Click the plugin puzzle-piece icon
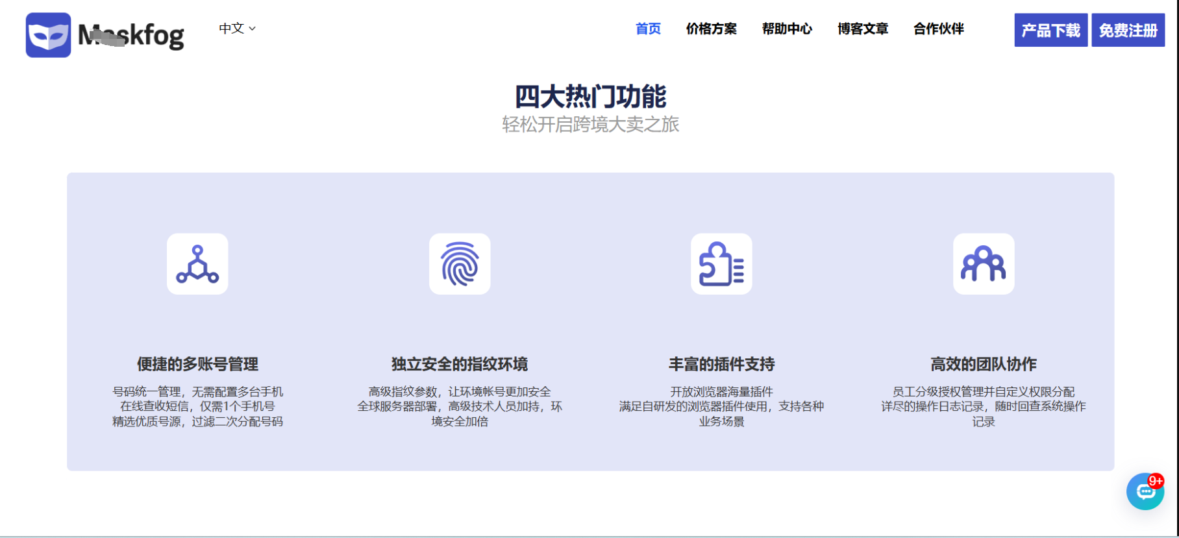Image resolution: width=1179 pixels, height=538 pixels. tap(721, 264)
